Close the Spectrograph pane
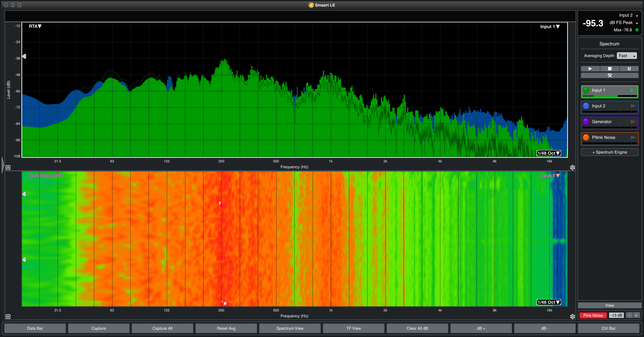 click(8, 317)
